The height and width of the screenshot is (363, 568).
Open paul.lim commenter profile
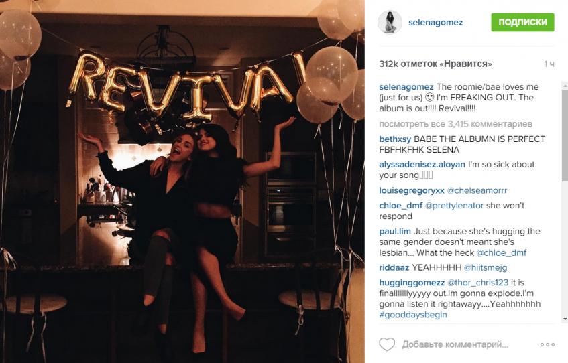click(395, 231)
